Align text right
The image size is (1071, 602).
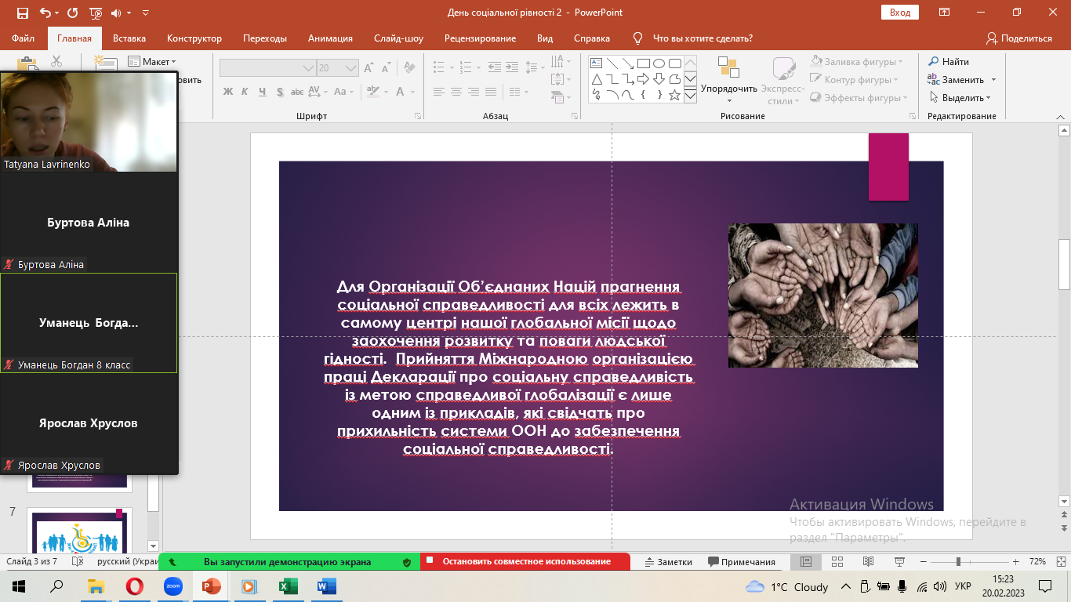click(474, 92)
